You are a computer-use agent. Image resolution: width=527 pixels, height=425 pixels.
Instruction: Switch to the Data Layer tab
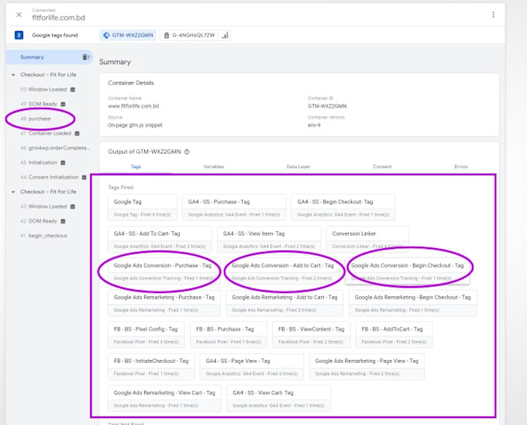(298, 167)
